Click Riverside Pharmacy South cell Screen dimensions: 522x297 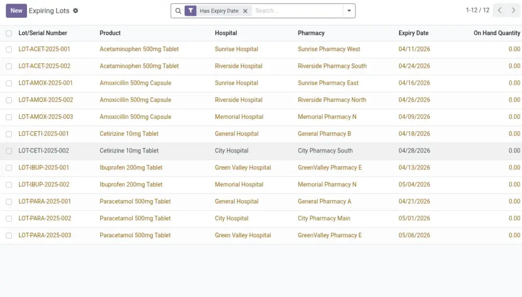332,66
